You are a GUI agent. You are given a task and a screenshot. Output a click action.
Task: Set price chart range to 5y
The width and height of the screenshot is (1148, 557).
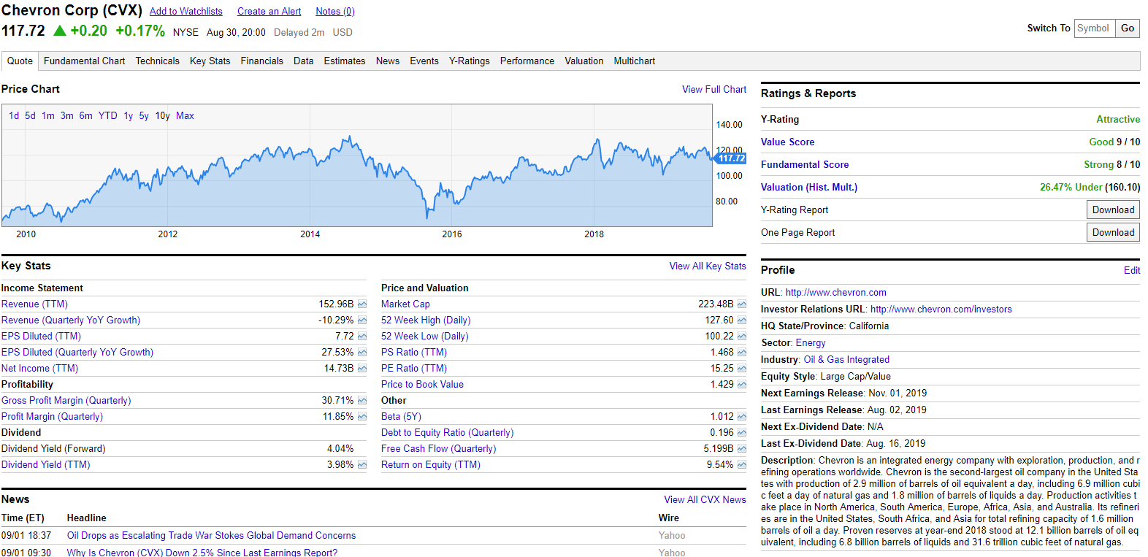[144, 116]
